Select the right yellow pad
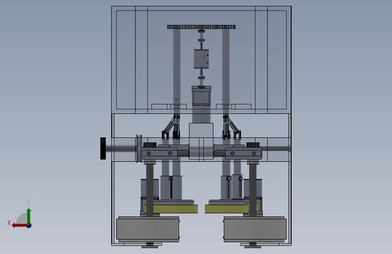392x254 pixels. [x=231, y=208]
